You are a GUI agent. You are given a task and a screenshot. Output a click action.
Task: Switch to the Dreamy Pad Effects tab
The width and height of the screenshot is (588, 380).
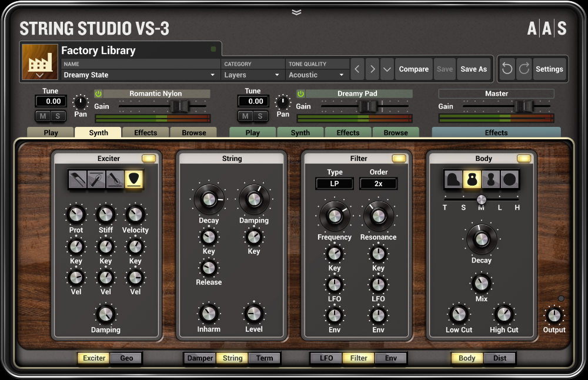pos(348,132)
